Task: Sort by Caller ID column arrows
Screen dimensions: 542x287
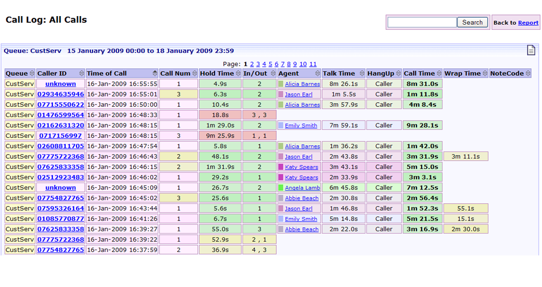Action: [x=81, y=73]
